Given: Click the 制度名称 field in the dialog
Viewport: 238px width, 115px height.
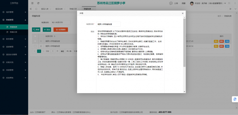Looking at the screenshot, I should (108, 24).
